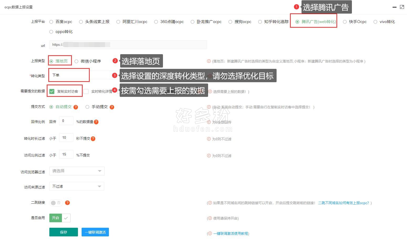Screen dimensions: 407x239
Task: Click help icon after 秒不提交
Action: pyautogui.click(x=93, y=139)
